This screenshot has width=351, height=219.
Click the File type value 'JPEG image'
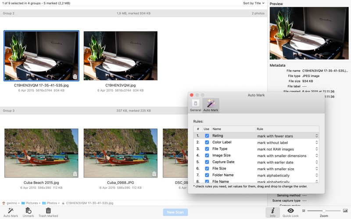(x=311, y=76)
